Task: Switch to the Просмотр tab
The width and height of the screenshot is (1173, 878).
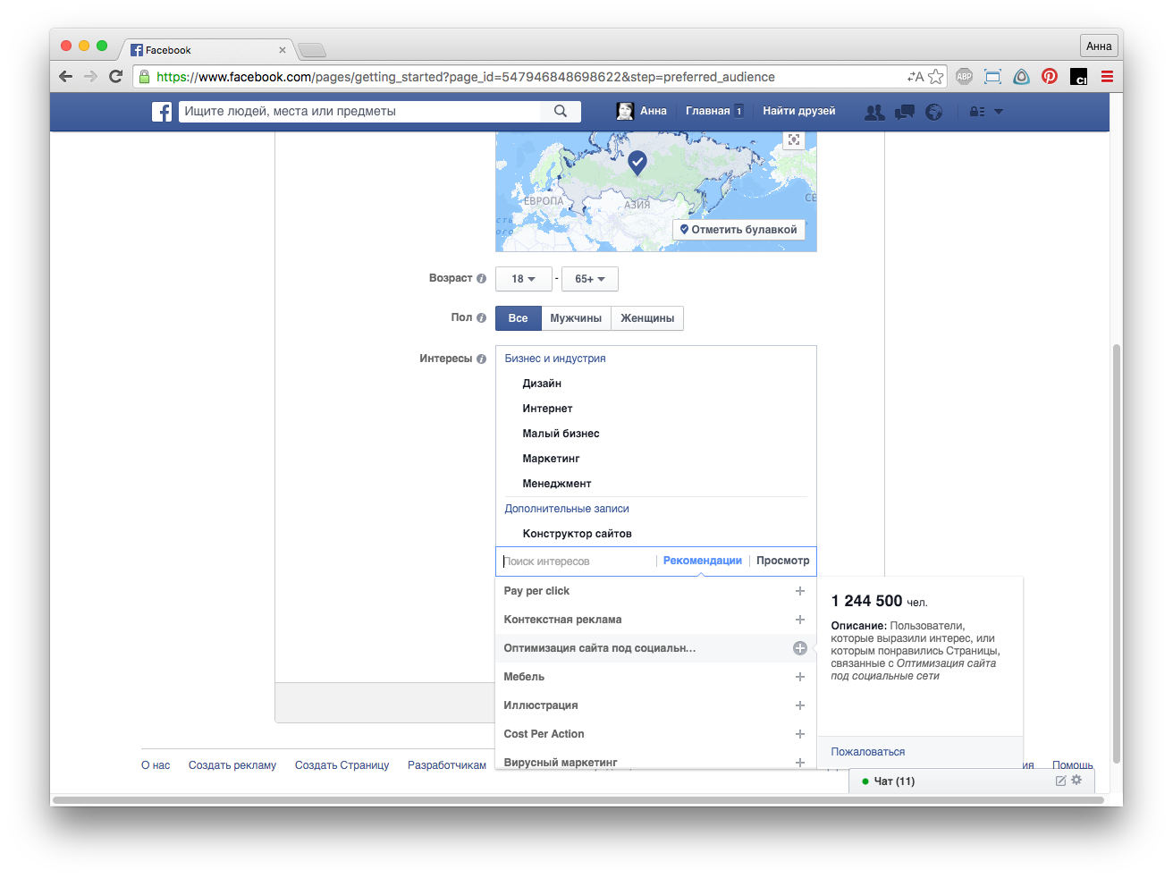Action: [782, 561]
